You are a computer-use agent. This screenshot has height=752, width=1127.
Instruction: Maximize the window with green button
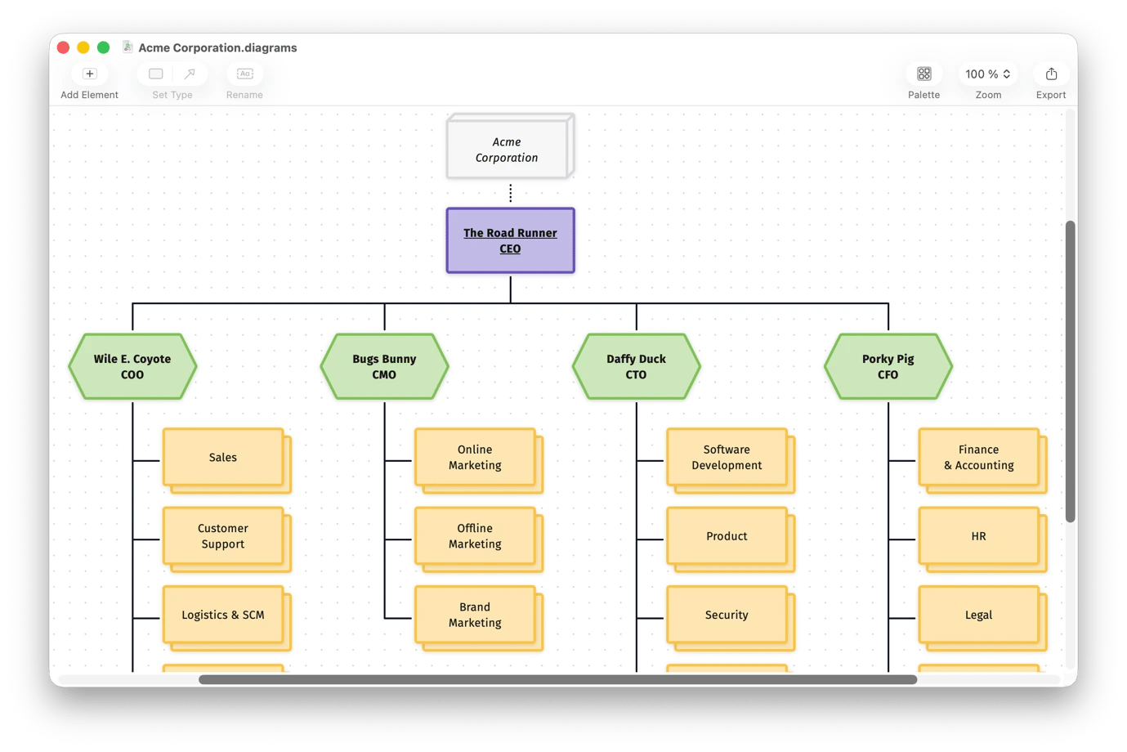pyautogui.click(x=103, y=47)
